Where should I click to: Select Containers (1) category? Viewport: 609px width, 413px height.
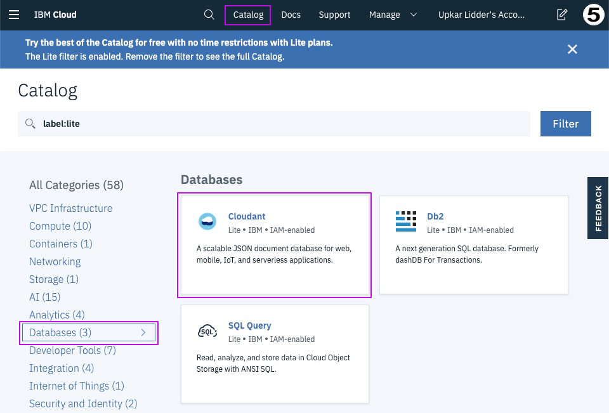[61, 244]
